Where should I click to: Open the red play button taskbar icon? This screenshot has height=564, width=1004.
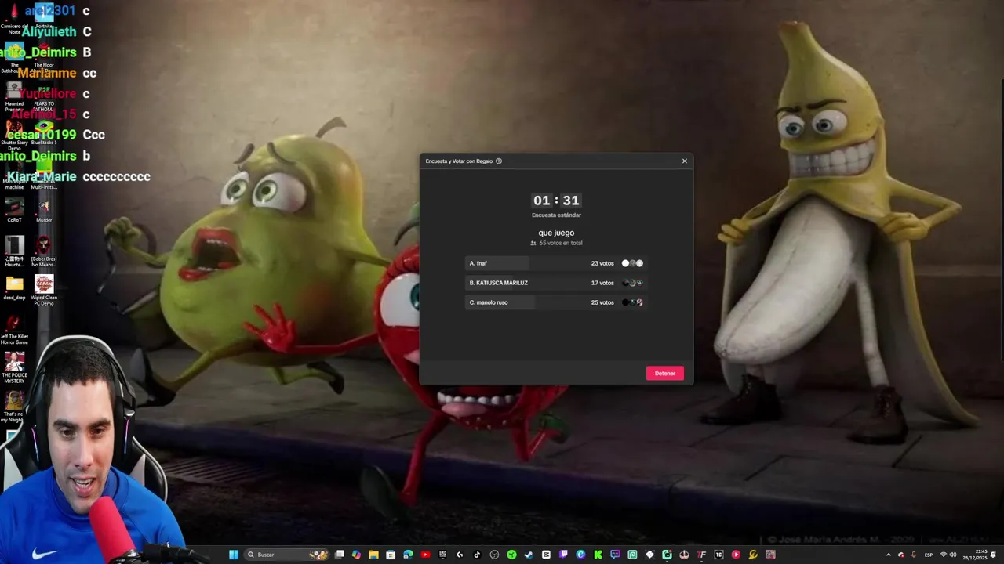tap(736, 555)
